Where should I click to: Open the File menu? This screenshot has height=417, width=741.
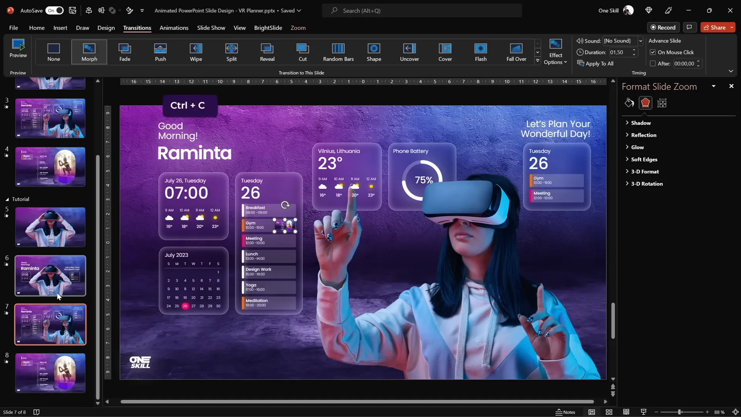click(14, 28)
